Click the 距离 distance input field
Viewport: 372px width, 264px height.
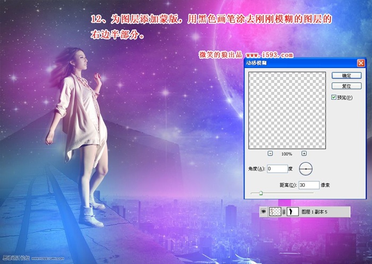309,185
